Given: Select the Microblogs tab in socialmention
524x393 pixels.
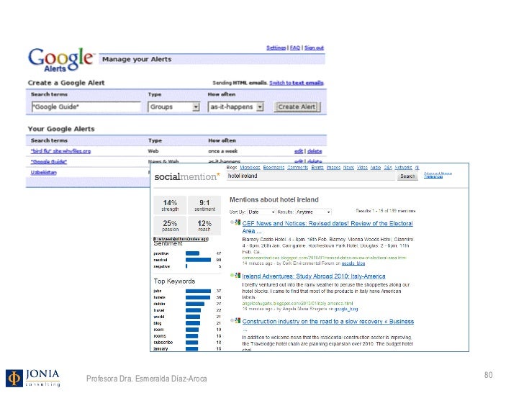Looking at the screenshot, I should tap(250, 168).
